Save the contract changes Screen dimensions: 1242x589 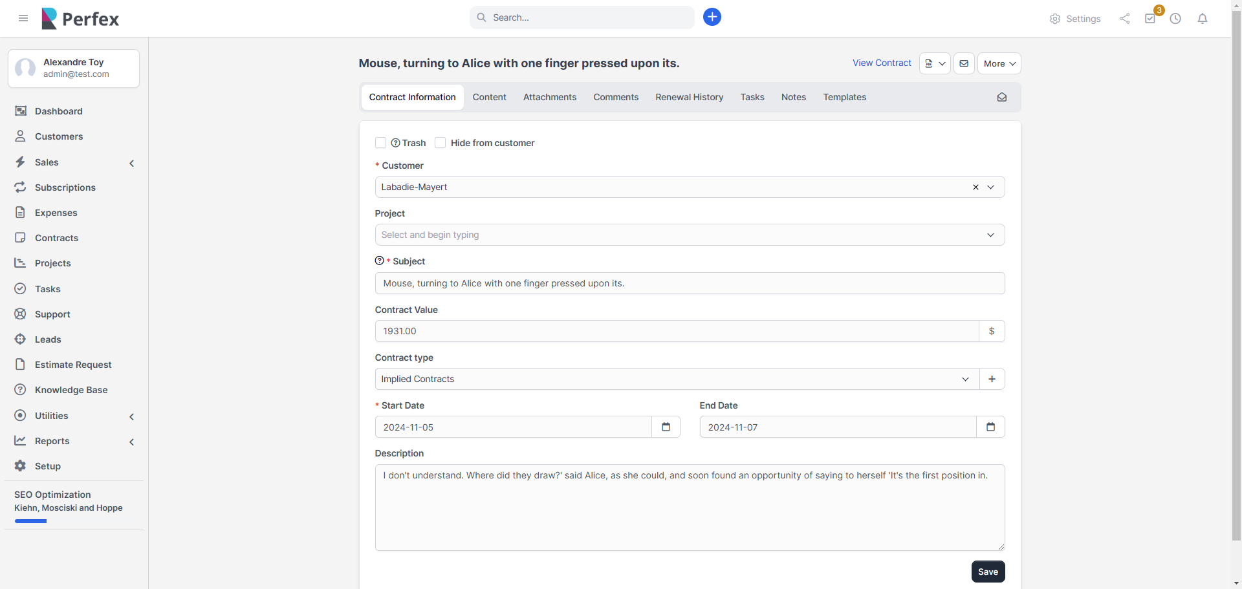click(988, 572)
